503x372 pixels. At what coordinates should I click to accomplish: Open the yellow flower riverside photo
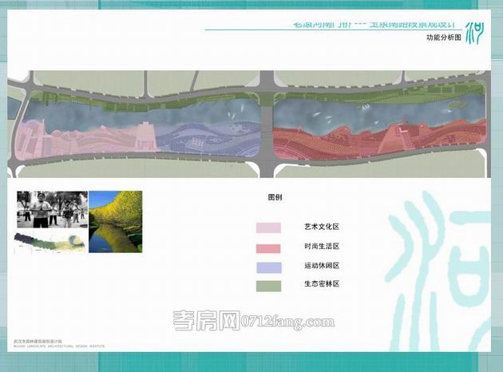(115, 222)
